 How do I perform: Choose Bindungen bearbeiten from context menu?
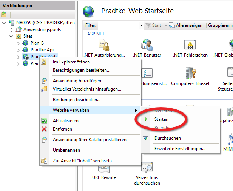(x=76, y=100)
